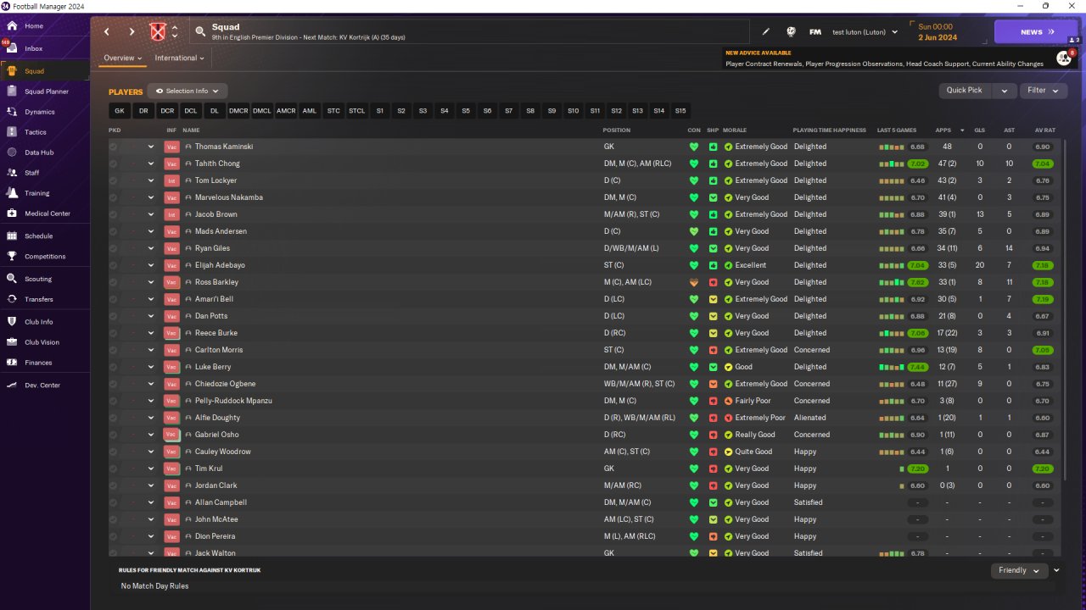The width and height of the screenshot is (1086, 610).
Task: Expand row chevron for Alfie Doughty
Action: click(151, 418)
